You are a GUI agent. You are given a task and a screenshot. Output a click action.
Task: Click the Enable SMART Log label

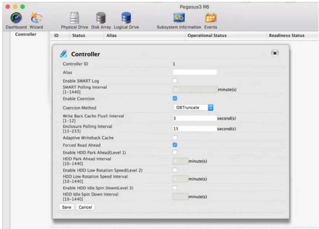[x=81, y=81]
